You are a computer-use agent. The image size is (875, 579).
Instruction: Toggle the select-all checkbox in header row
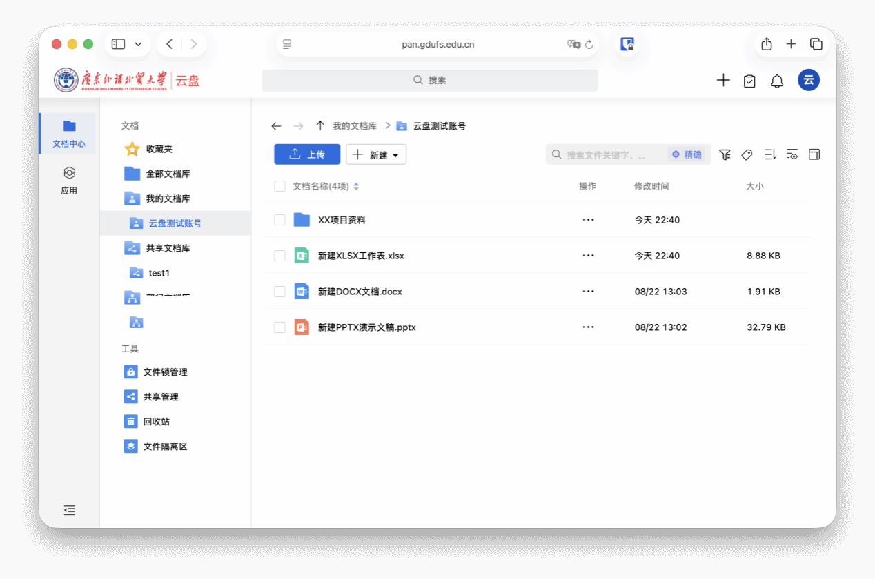[x=279, y=186]
